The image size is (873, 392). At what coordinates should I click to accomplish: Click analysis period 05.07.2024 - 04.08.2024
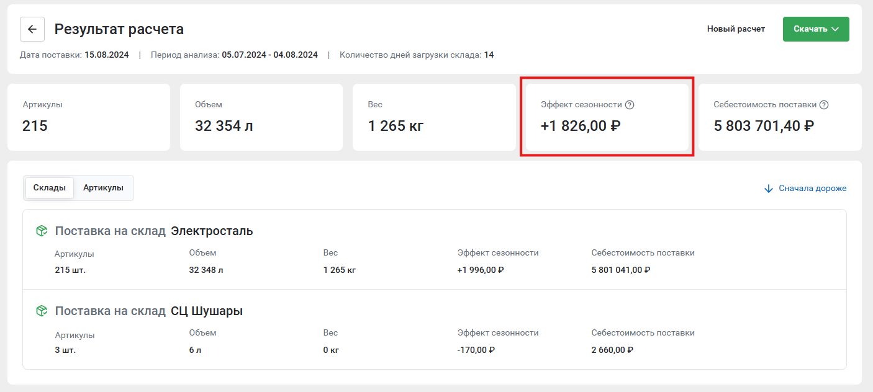pos(270,55)
